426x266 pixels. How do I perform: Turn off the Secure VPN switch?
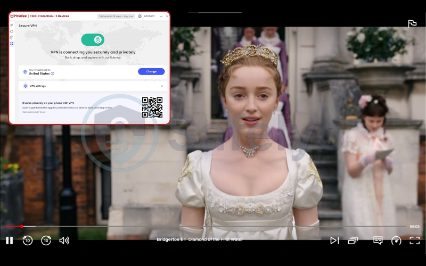pyautogui.click(x=93, y=39)
